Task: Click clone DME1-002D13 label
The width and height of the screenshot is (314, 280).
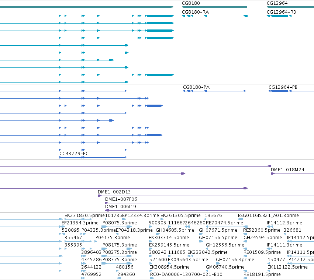Action: coord(114,192)
